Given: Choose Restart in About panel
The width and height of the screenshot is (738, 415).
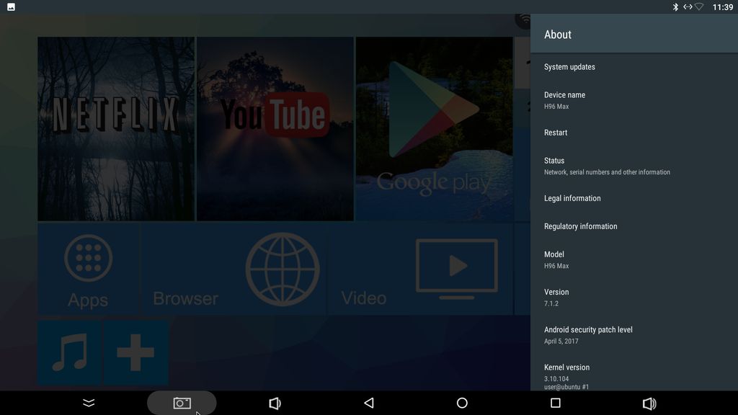Looking at the screenshot, I should [556, 133].
